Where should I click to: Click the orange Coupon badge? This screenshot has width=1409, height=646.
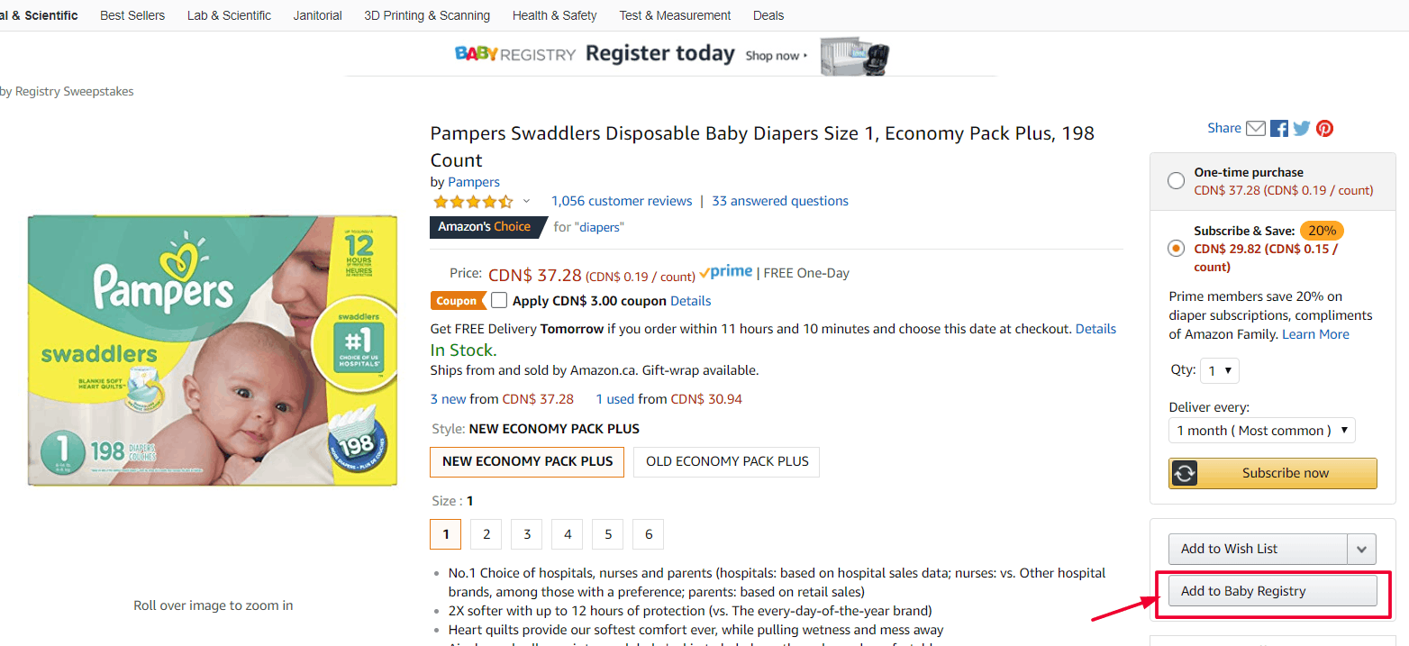(457, 301)
